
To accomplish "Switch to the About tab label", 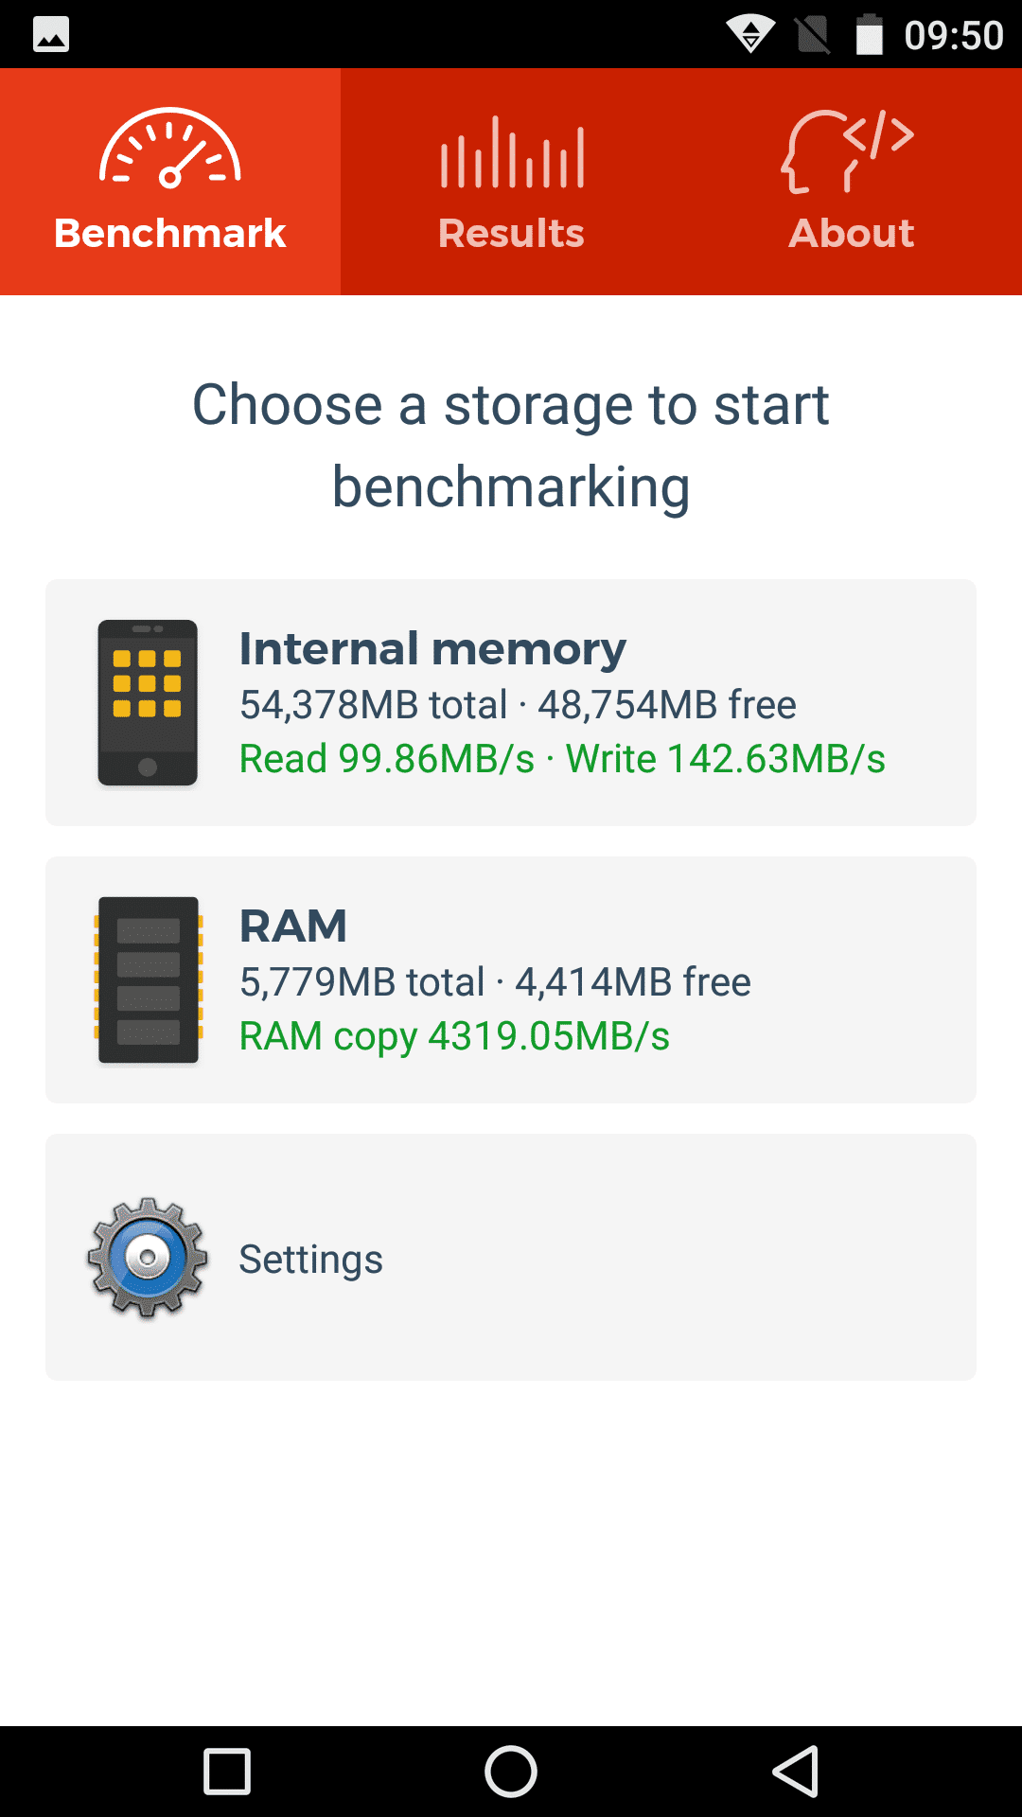I will tap(852, 233).
